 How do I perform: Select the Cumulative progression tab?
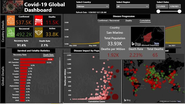(145, 21)
